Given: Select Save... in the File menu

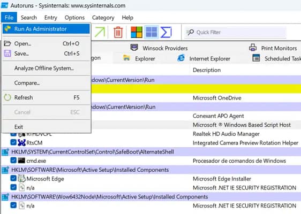Looking at the screenshot, I should tap(46, 53).
